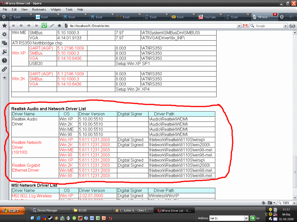
Task: Open the Widgets menu
Action: click(56, 10)
